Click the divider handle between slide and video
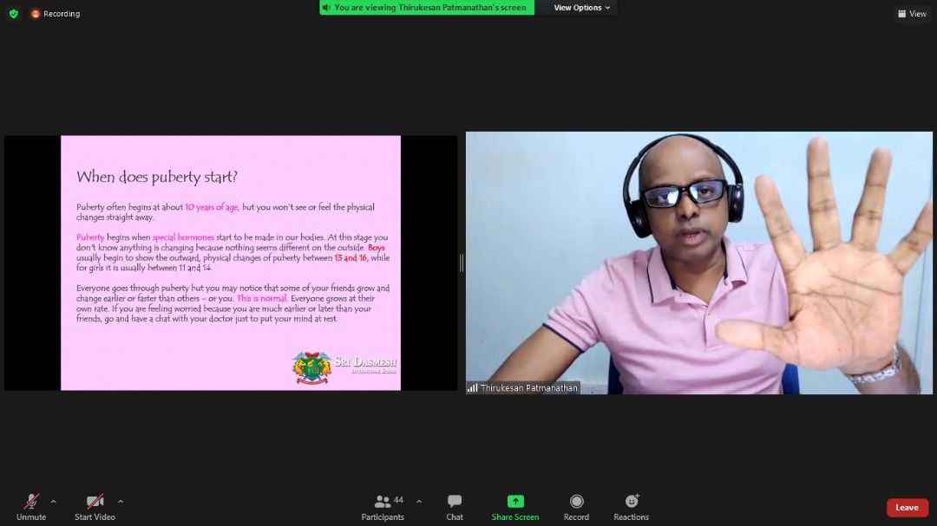 click(462, 263)
